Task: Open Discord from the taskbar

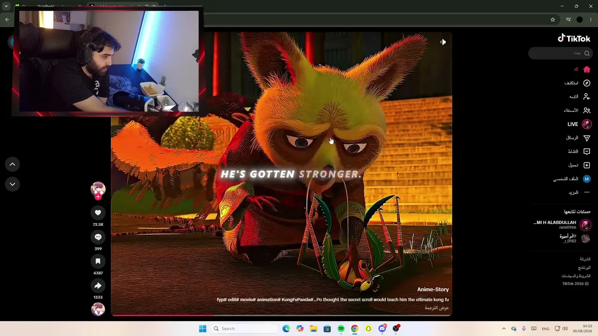Action: (382, 329)
